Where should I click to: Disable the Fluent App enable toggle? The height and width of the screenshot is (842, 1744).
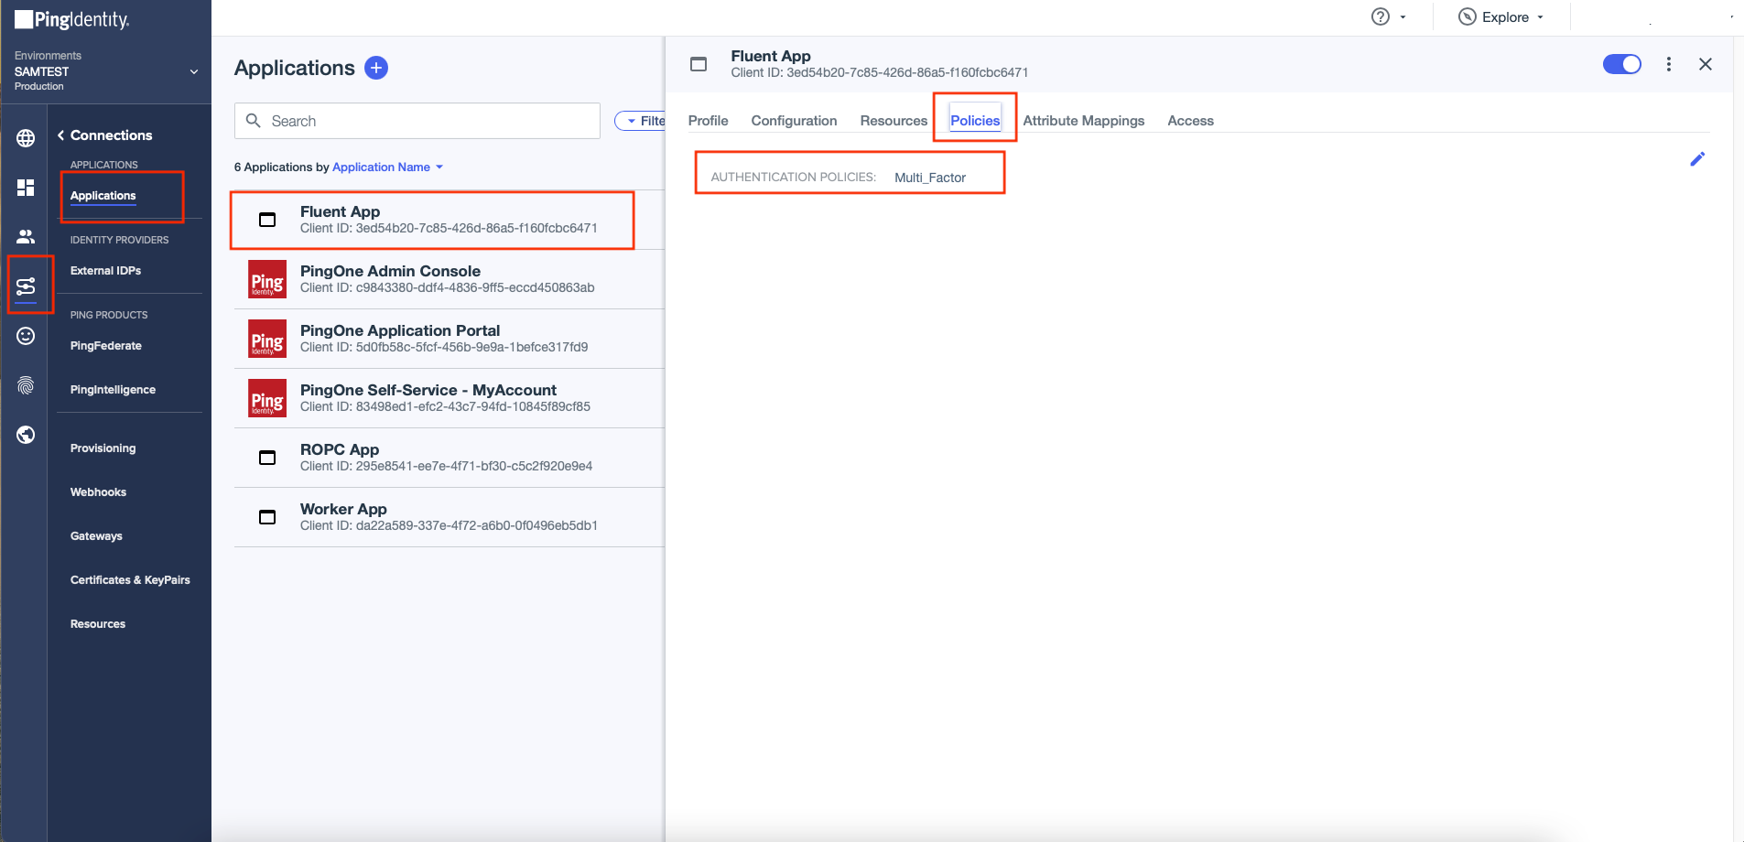point(1621,64)
